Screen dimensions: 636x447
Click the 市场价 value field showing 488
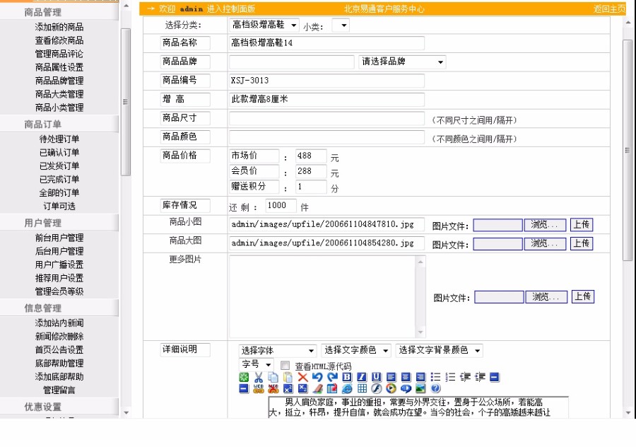[311, 156]
